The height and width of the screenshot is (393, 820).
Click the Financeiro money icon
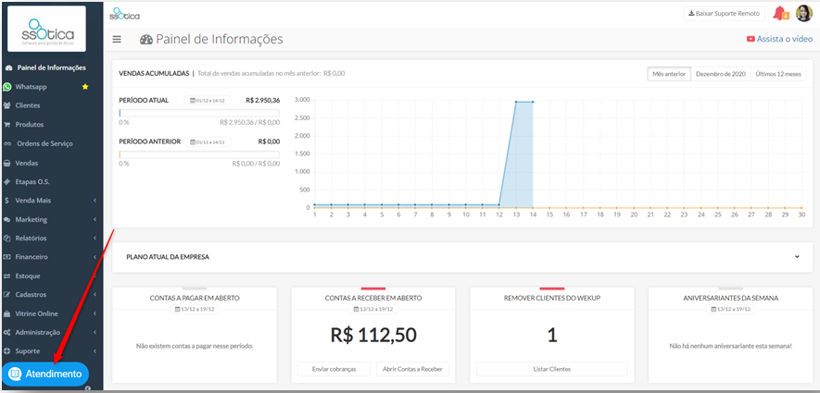pyautogui.click(x=7, y=257)
